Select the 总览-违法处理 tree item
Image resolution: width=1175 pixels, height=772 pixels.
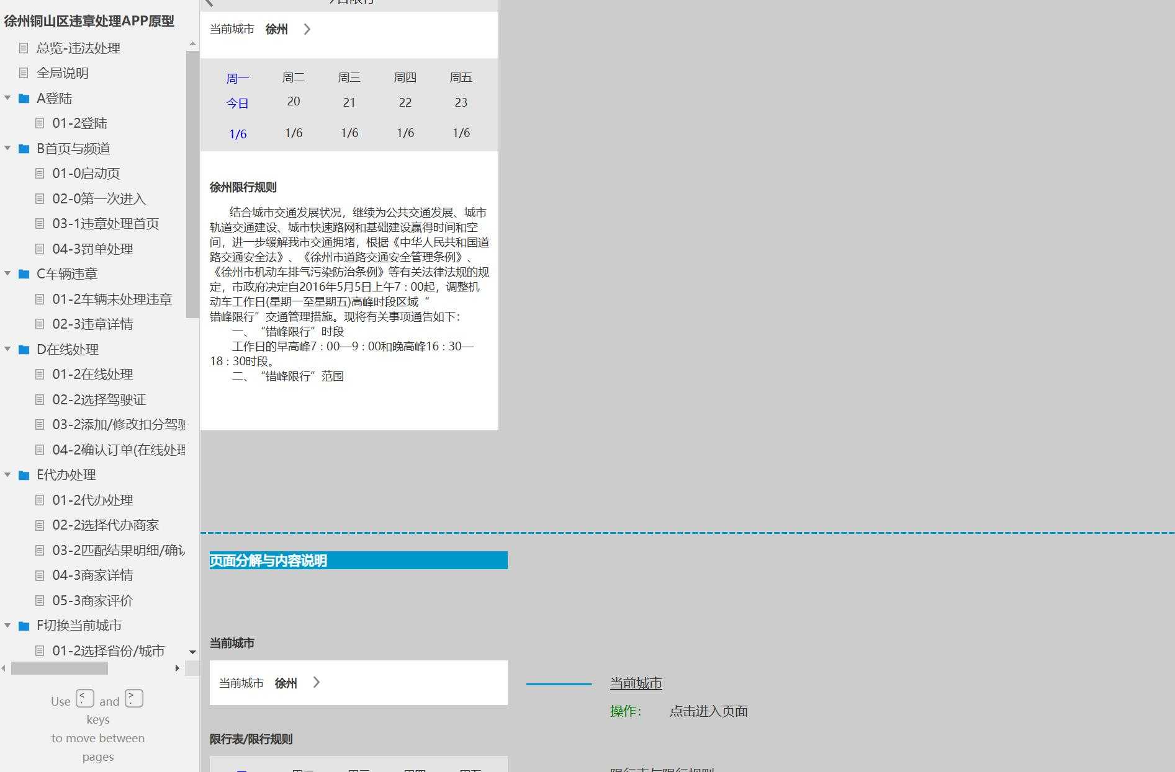(79, 48)
